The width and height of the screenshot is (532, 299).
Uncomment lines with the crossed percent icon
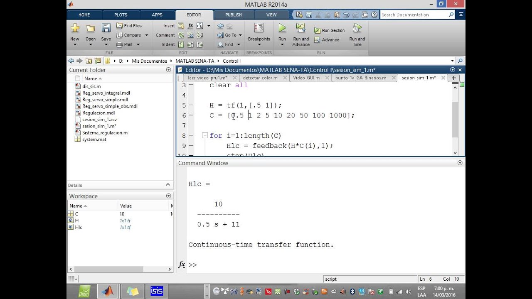[190, 35]
